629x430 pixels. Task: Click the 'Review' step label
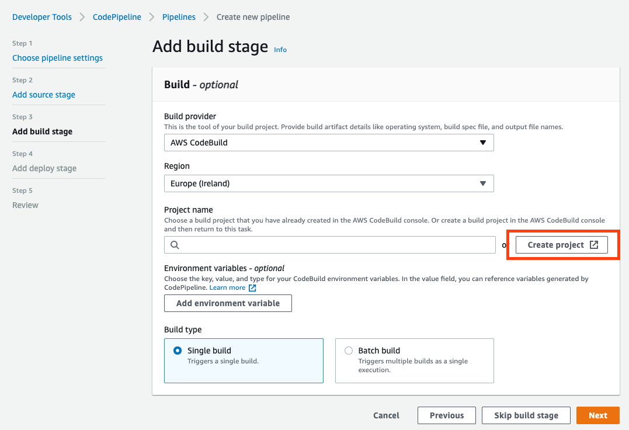(25, 206)
